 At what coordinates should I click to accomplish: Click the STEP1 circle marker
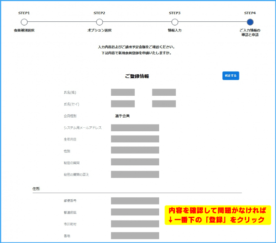coord(24,22)
